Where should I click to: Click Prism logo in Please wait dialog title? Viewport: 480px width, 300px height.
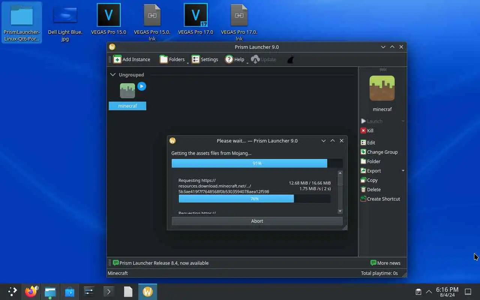[172, 141]
